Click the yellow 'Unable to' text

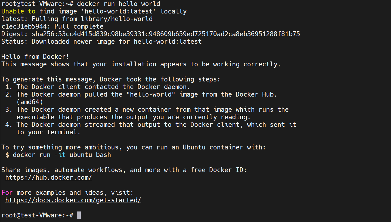coord(18,11)
